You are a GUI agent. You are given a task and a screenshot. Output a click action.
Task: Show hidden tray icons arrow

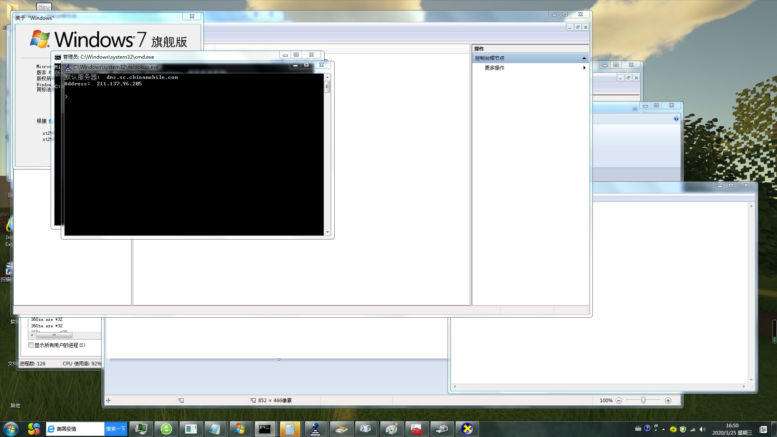[663, 429]
